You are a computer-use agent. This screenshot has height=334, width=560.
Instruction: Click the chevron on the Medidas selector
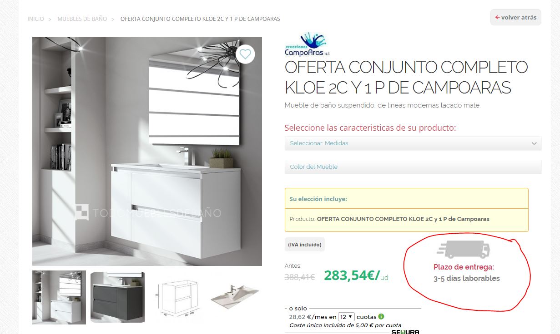(534, 143)
